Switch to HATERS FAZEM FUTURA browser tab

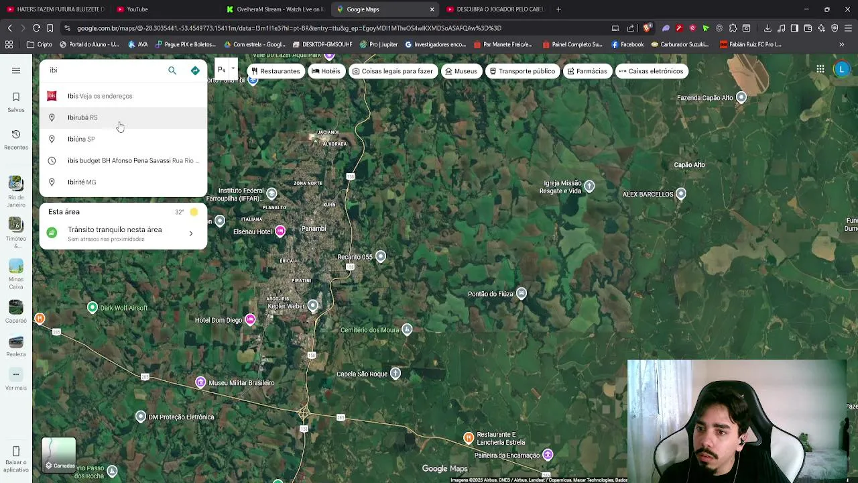click(55, 9)
